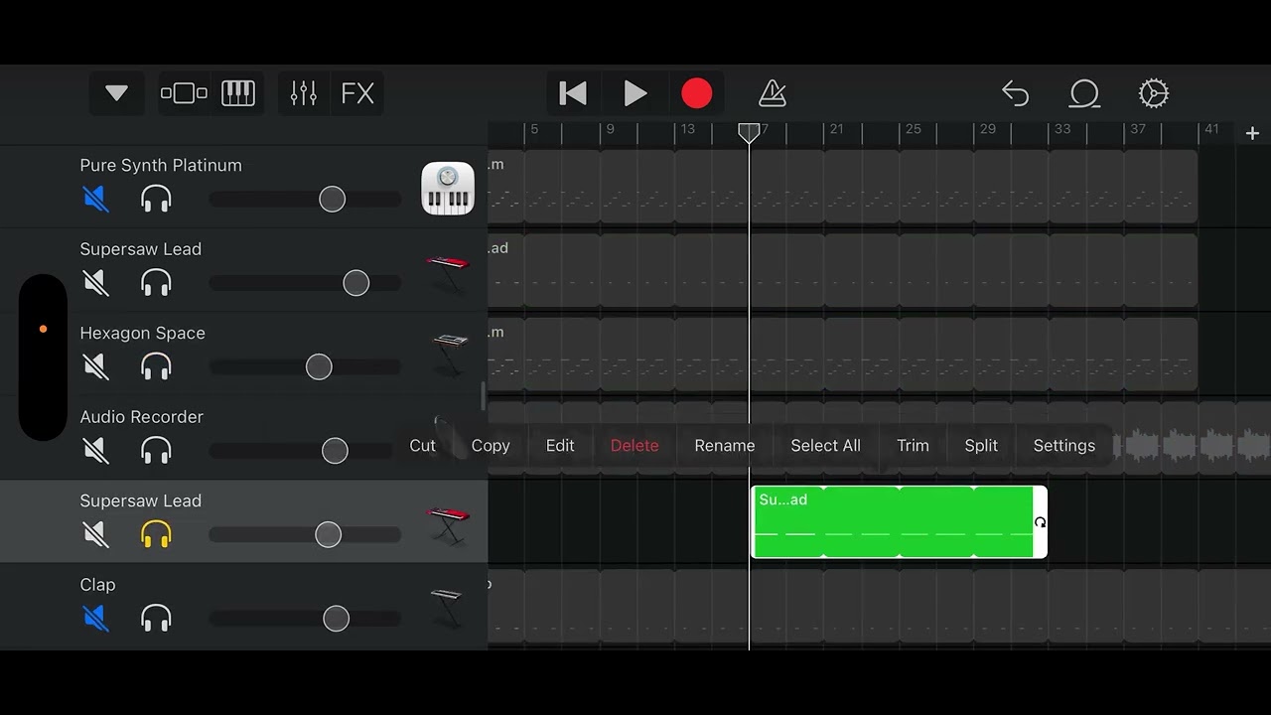The width and height of the screenshot is (1271, 715).
Task: Adjust Clap track volume slider
Action: pos(337,619)
